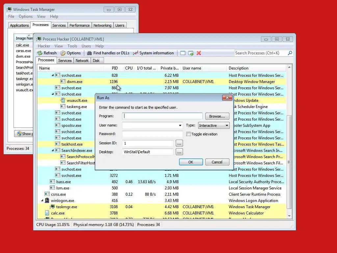Image resolution: width=337 pixels, height=253 pixels.
Task: Click the csrss.exe process icon
Action: click(47, 194)
